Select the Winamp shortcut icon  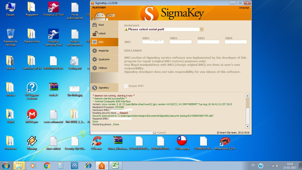tap(32, 143)
